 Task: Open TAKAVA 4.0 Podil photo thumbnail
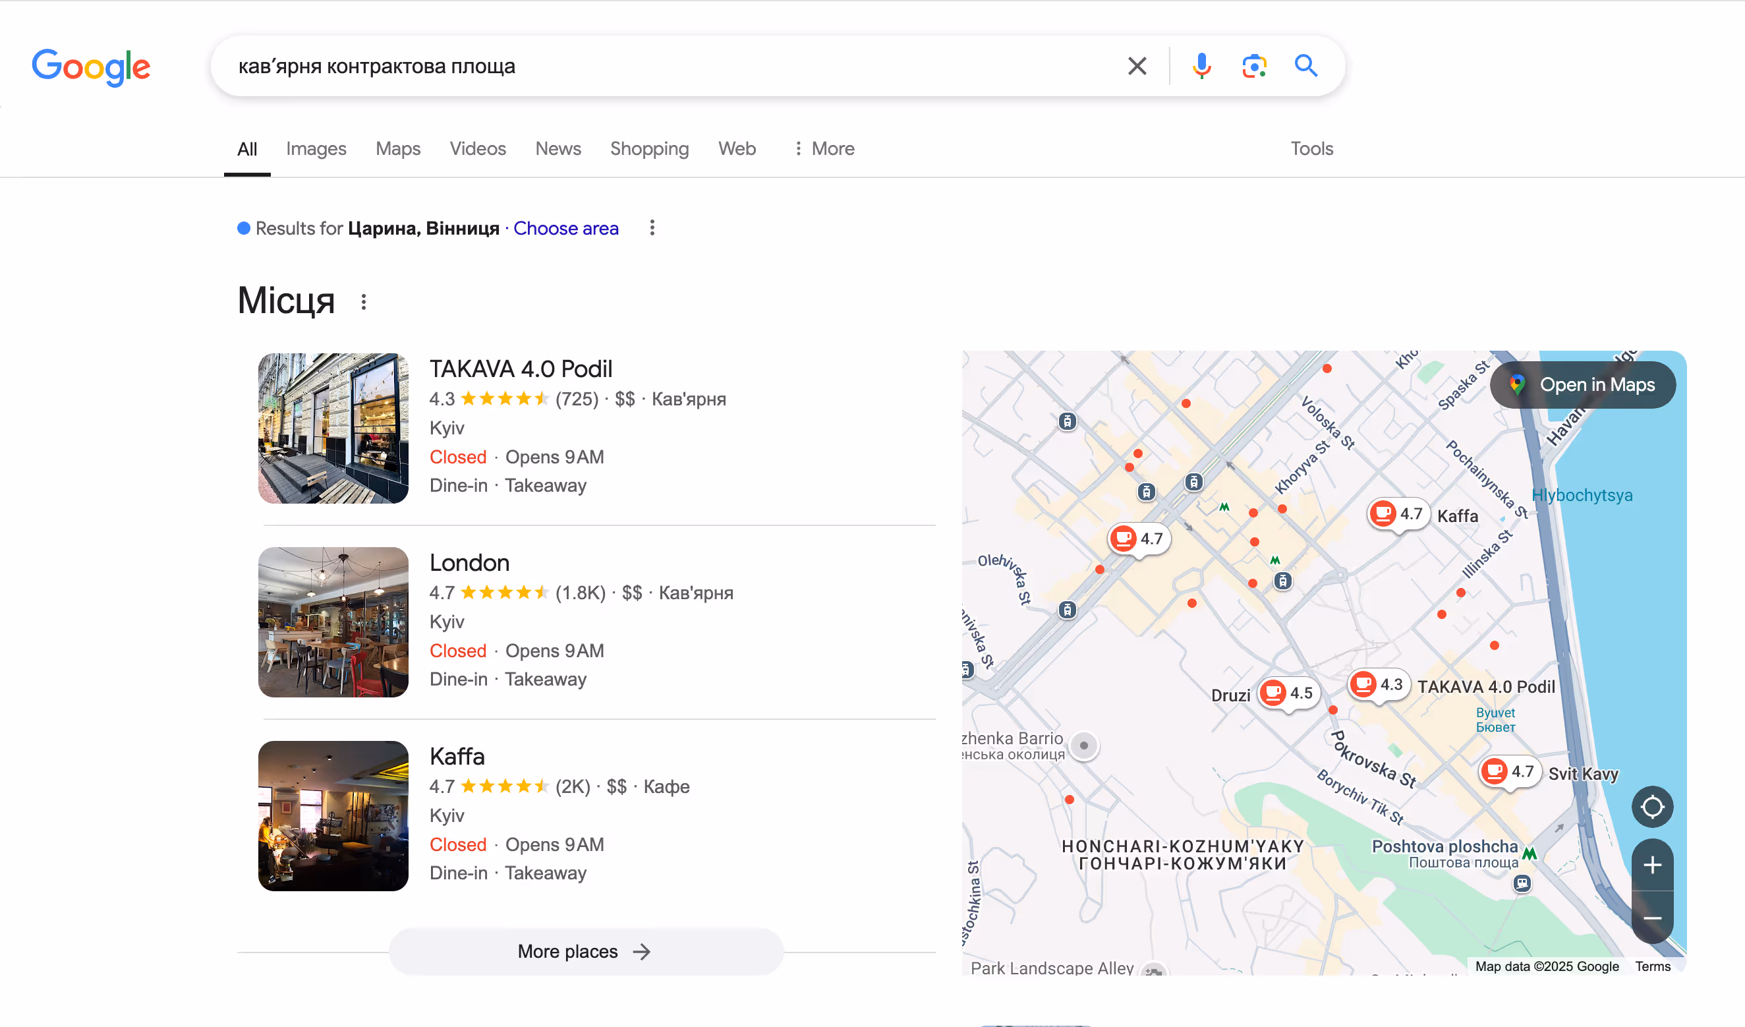click(333, 428)
